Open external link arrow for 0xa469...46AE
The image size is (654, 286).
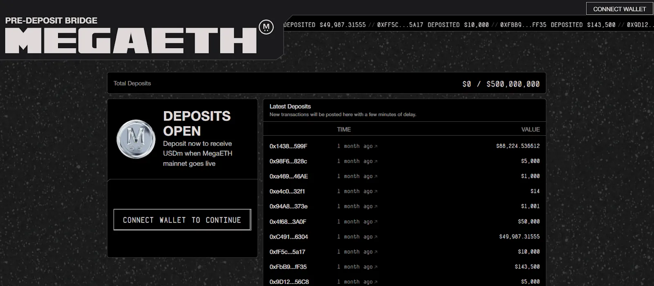376,177
